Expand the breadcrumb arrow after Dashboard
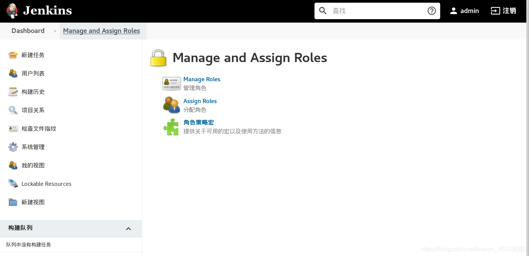 click(55, 31)
